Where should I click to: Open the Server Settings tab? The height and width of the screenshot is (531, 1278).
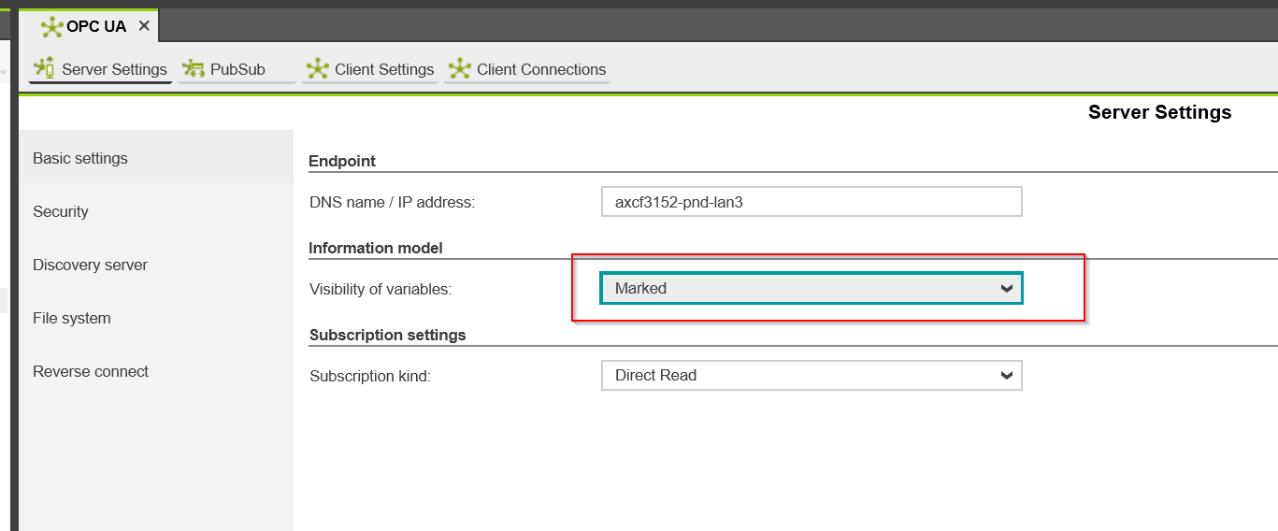(x=101, y=70)
